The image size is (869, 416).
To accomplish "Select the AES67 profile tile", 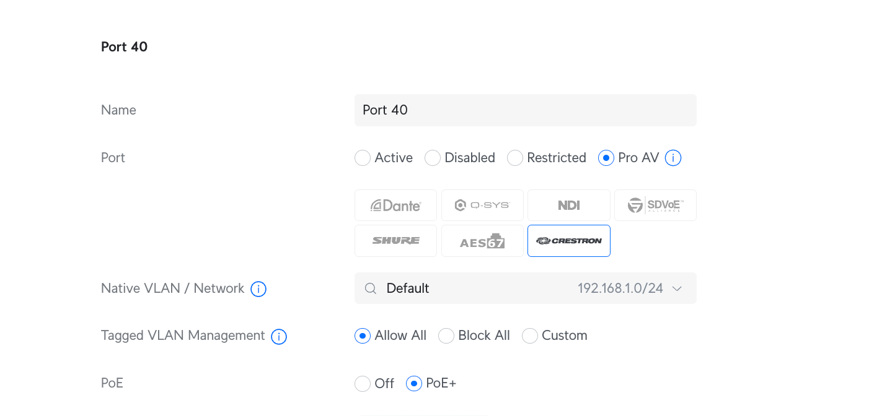I will coord(482,241).
